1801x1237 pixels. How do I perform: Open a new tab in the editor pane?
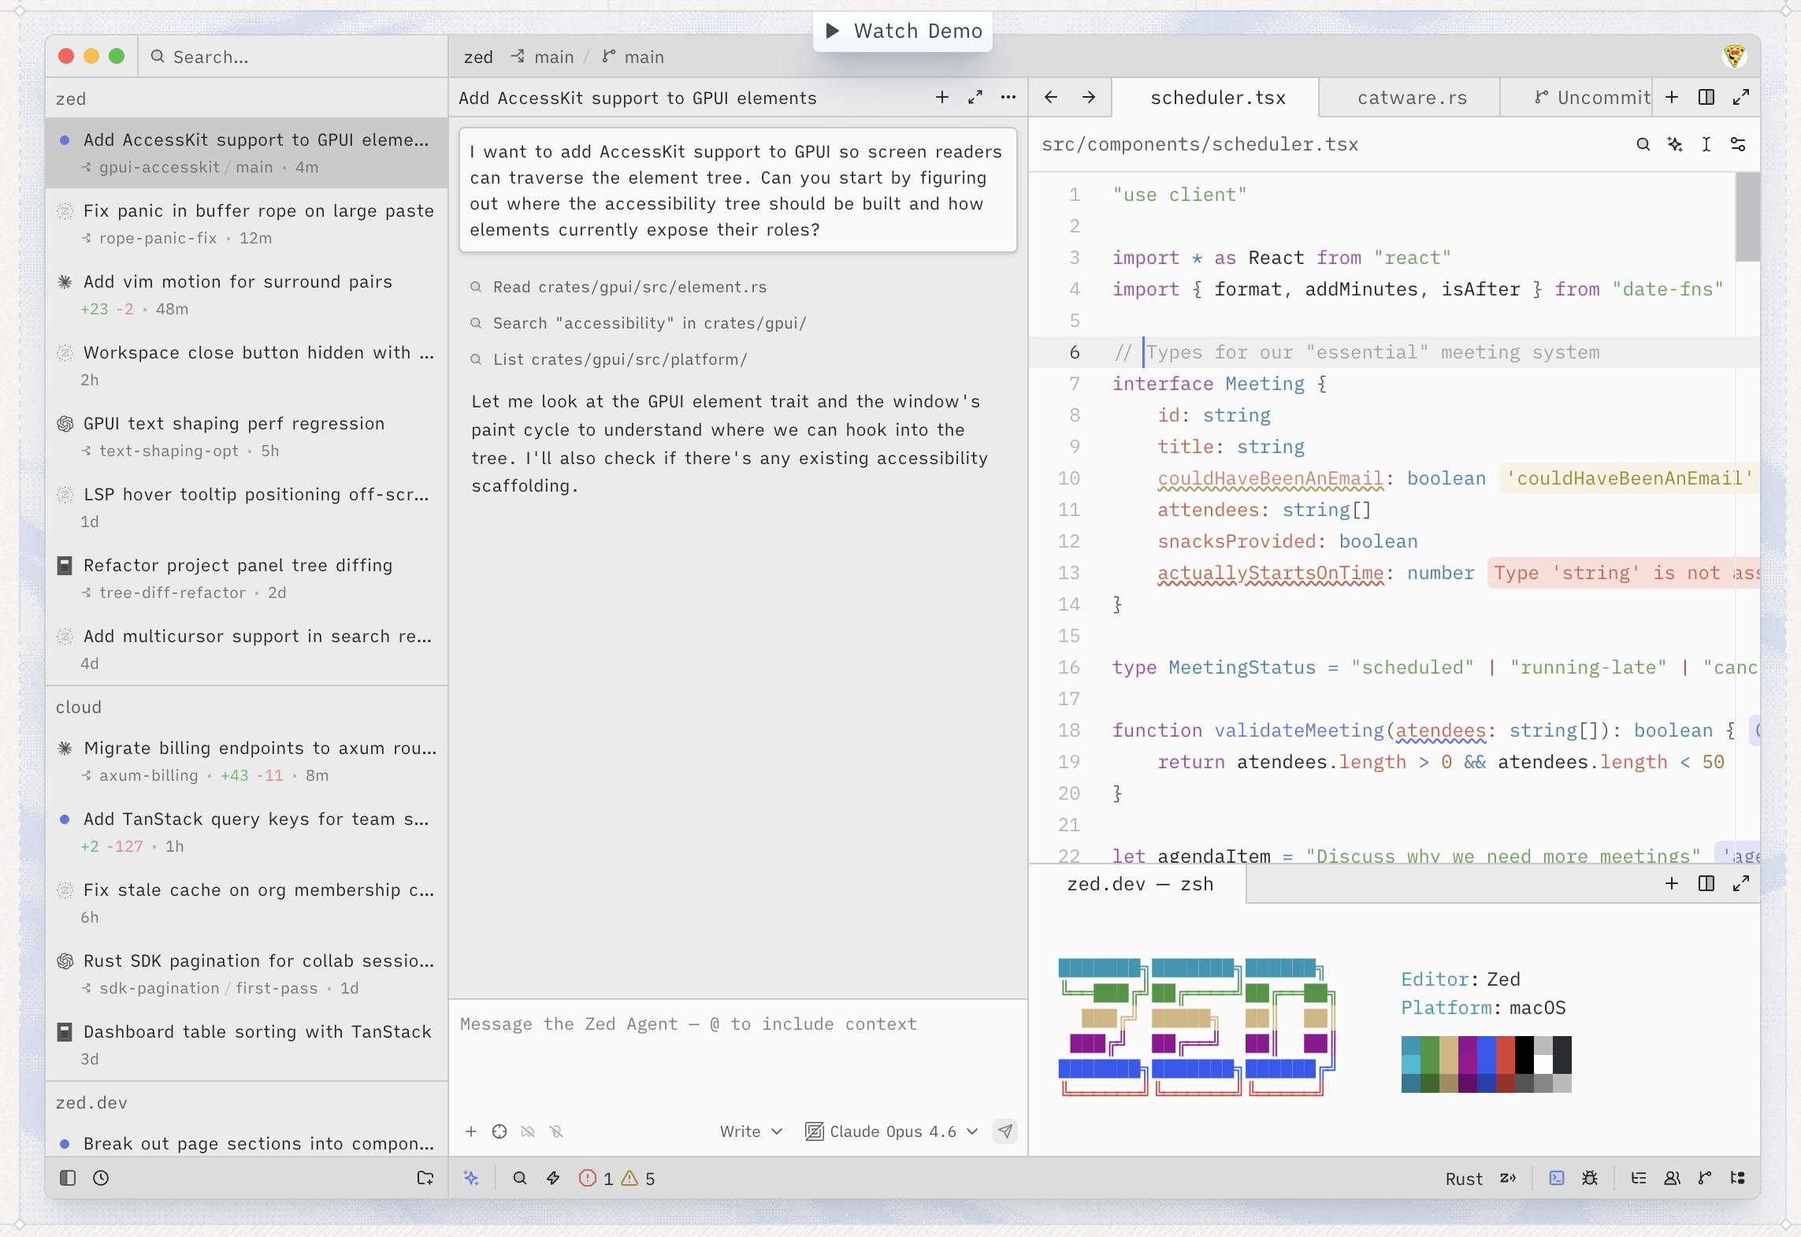tap(1672, 97)
